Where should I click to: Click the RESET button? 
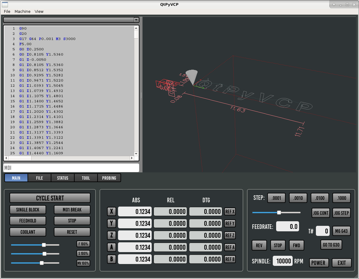click(x=72, y=232)
